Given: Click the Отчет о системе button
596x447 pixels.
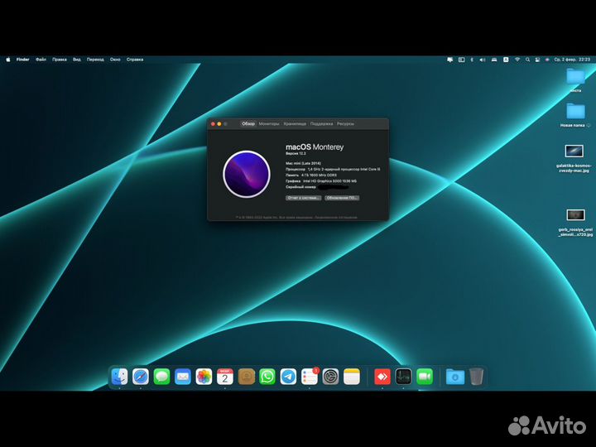Looking at the screenshot, I should click(x=303, y=198).
